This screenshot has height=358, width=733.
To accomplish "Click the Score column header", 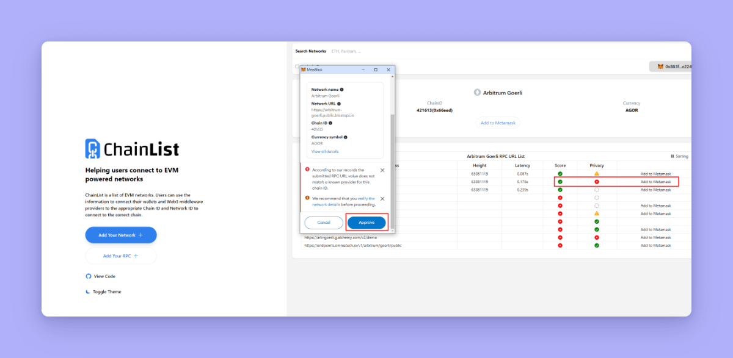I will (560, 165).
